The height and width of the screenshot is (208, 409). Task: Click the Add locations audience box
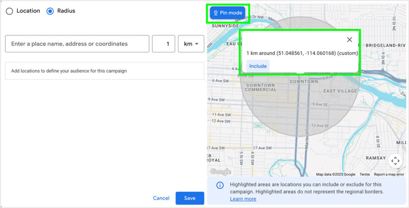[105, 71]
